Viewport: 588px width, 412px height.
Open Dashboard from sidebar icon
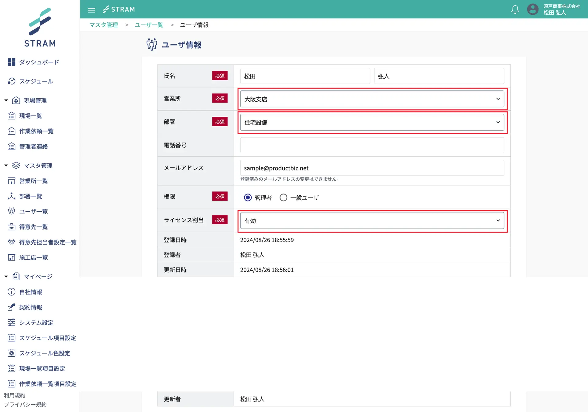(x=11, y=62)
